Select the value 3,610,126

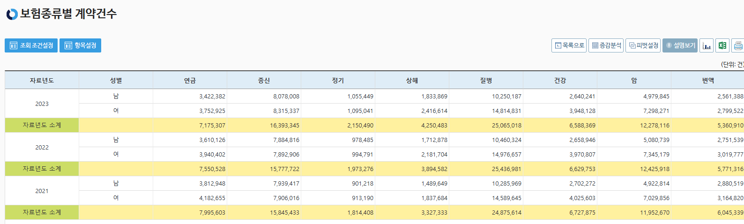tap(212, 140)
